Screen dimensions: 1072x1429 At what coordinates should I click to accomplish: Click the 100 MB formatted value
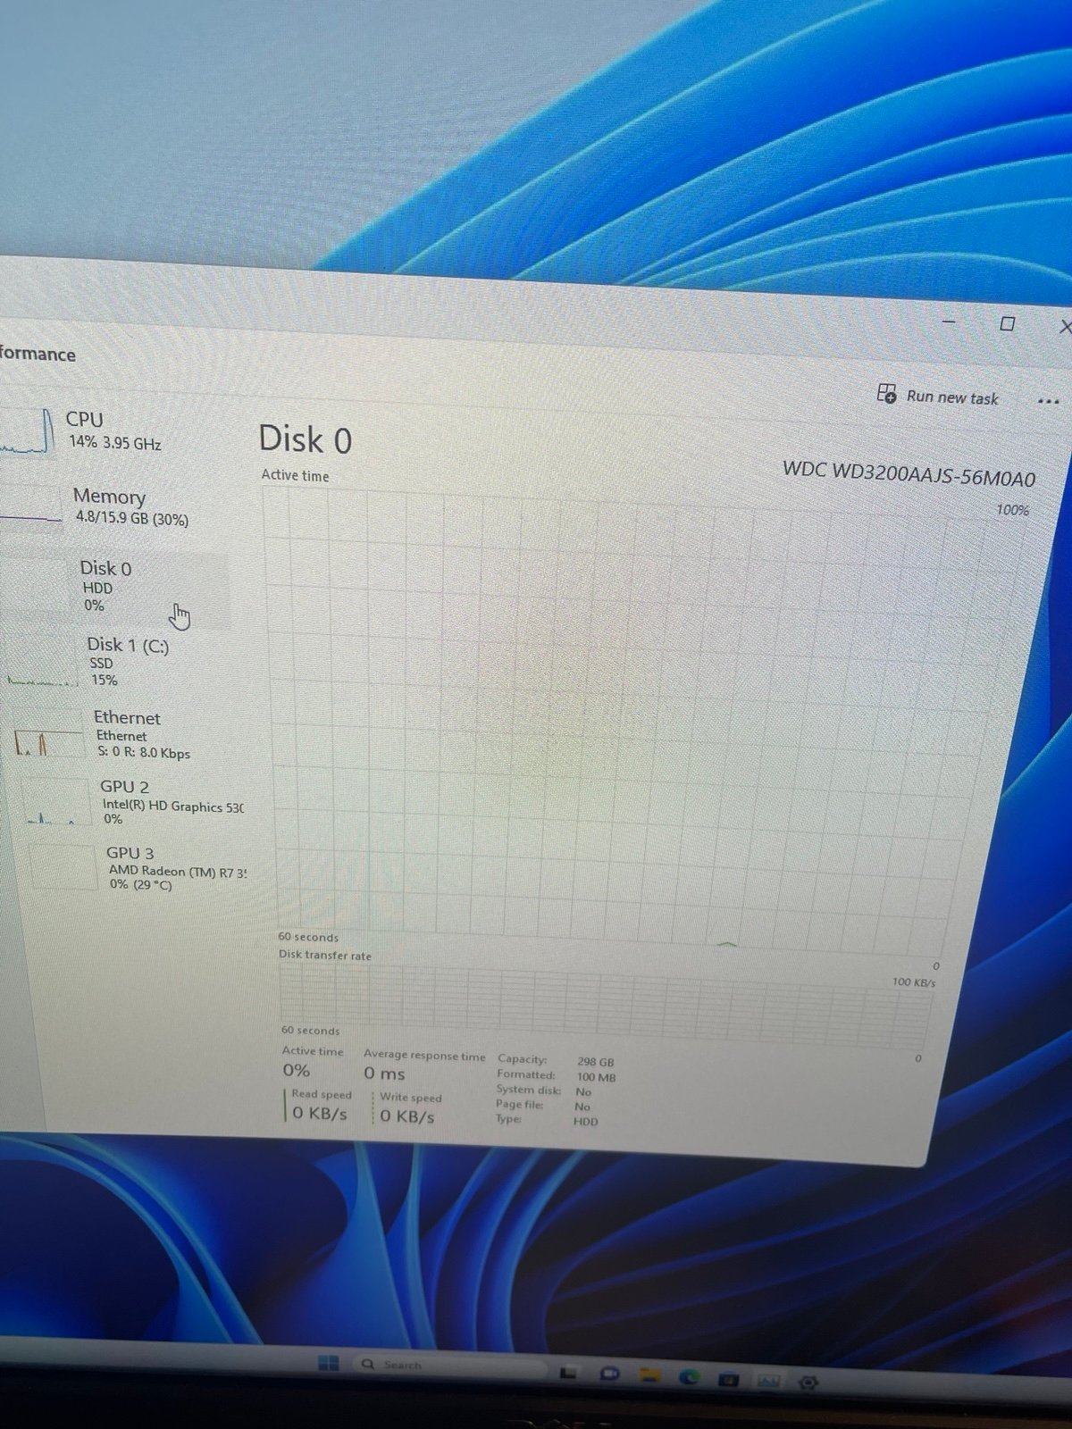[596, 1077]
